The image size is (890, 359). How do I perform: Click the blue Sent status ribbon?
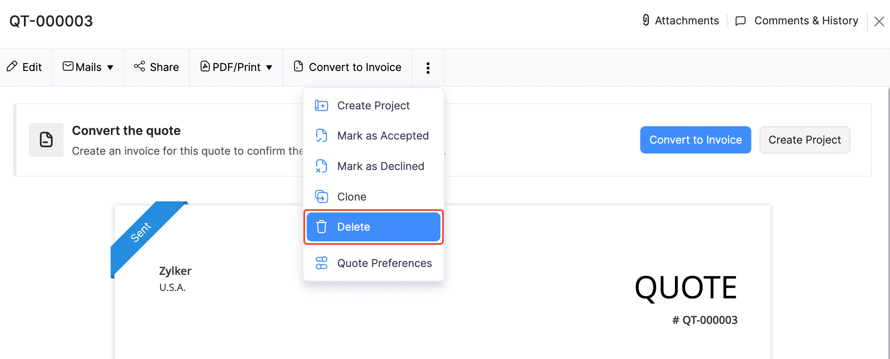[141, 232]
